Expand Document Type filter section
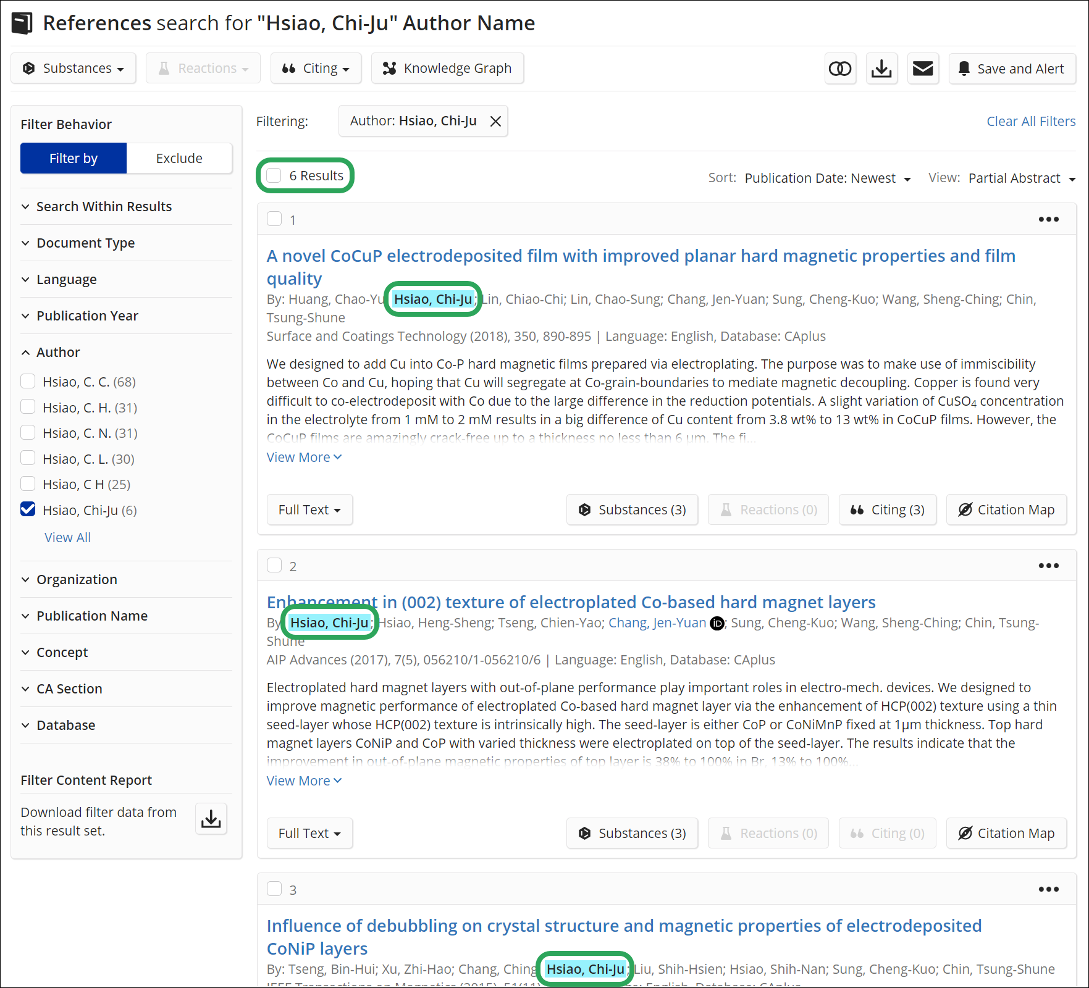The image size is (1089, 988). coord(126,243)
